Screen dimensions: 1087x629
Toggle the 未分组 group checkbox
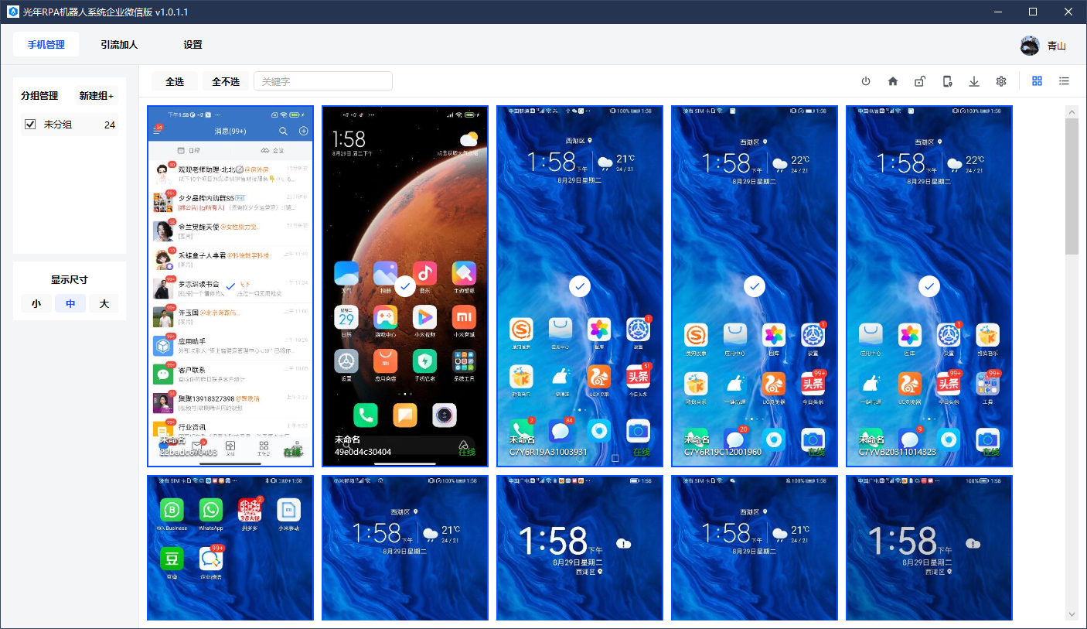pos(30,125)
